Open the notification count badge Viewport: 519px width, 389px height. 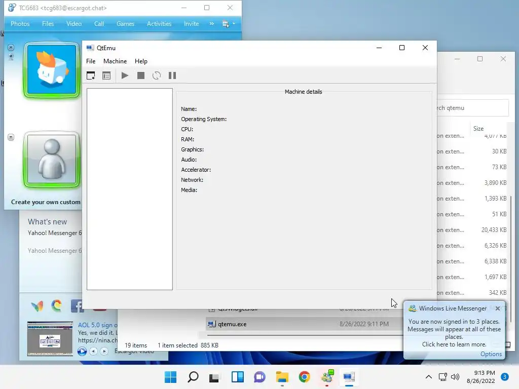(504, 377)
